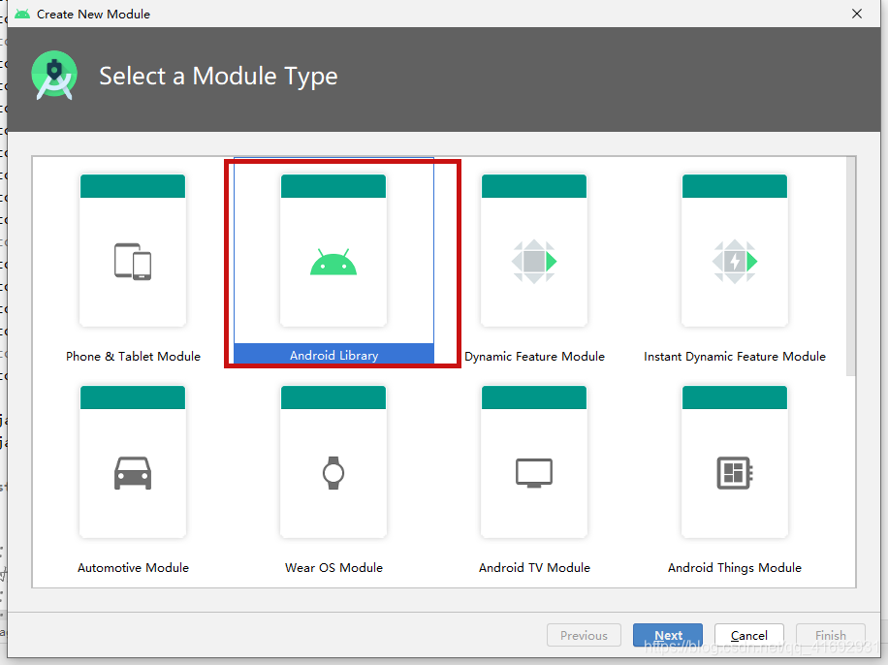Select the Android Things Module board icon

[735, 473]
